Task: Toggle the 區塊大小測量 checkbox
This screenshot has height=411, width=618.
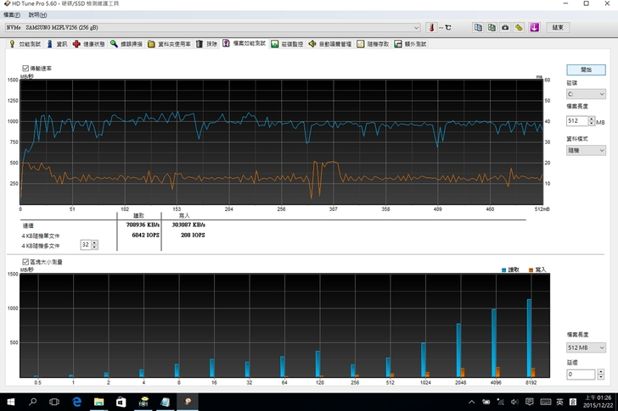Action: [25, 262]
